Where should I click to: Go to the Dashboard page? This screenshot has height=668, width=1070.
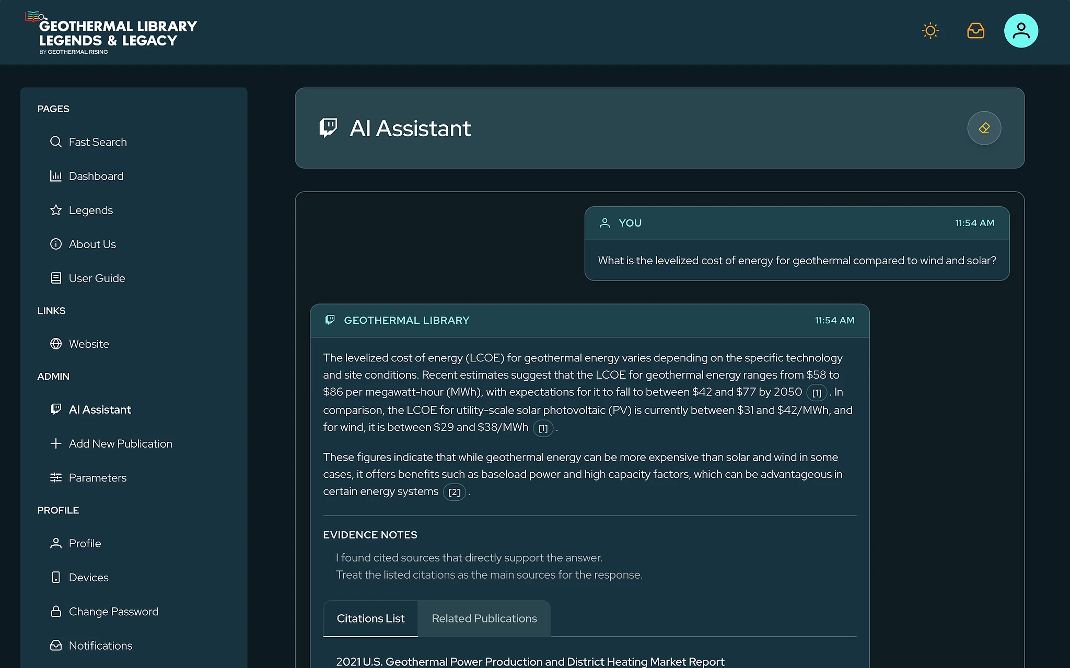(x=96, y=176)
